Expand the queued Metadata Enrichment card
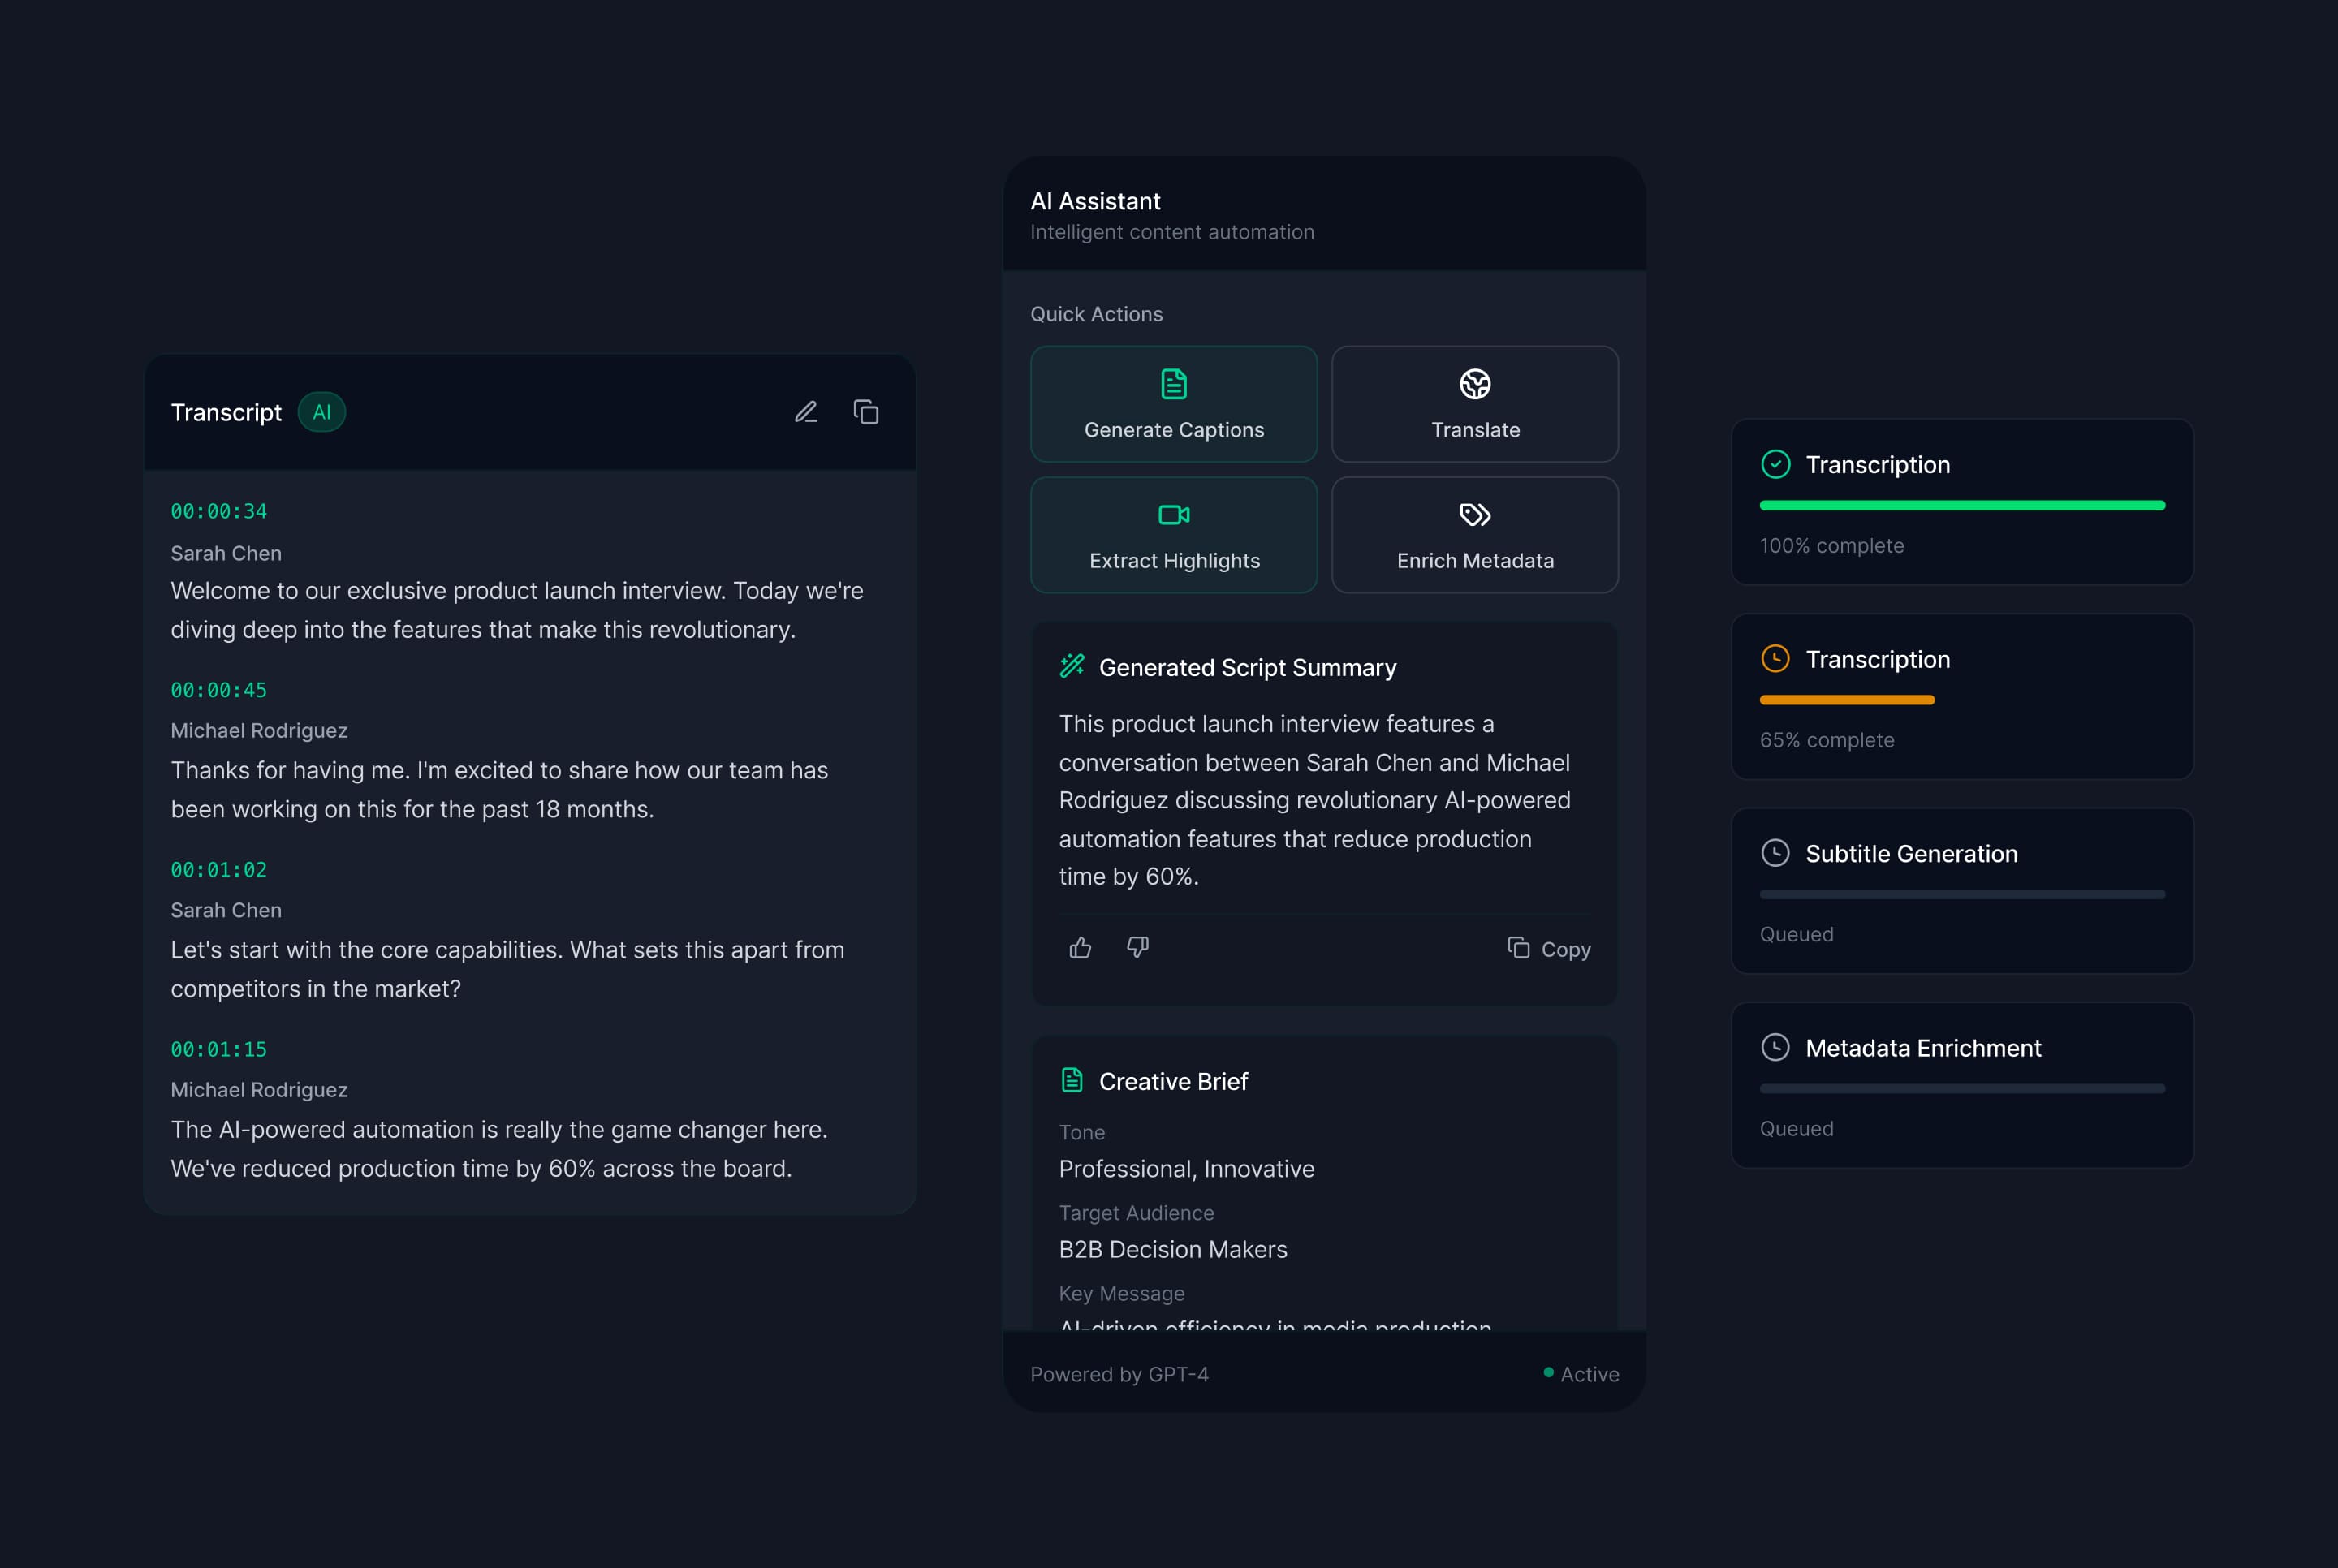2338x1568 pixels. click(1961, 1086)
